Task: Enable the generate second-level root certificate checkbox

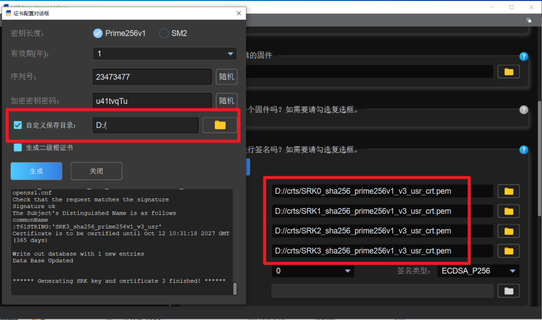Action: (x=18, y=147)
